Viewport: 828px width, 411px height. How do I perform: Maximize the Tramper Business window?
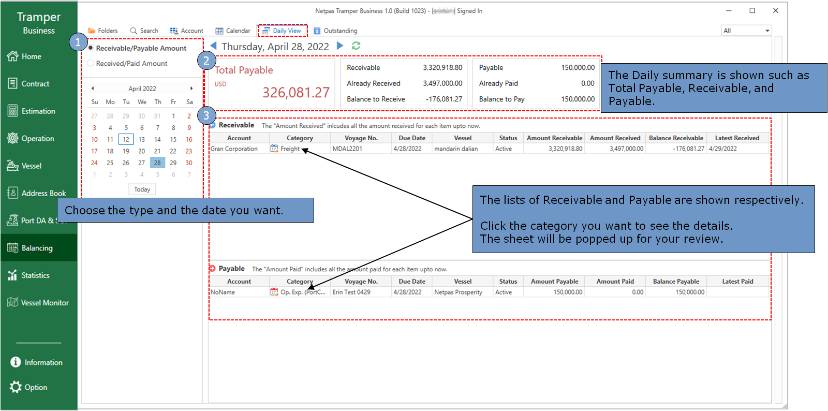[752, 10]
